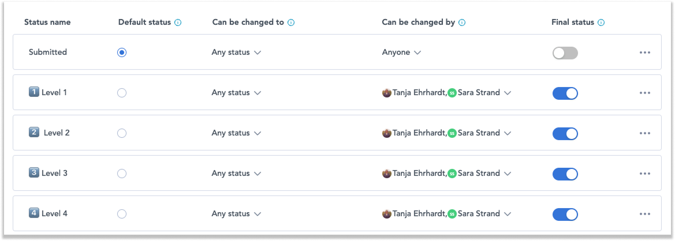Viewport: 675px width, 241px height.
Task: Open three-dot menu for Level 1 row
Action: (x=645, y=93)
